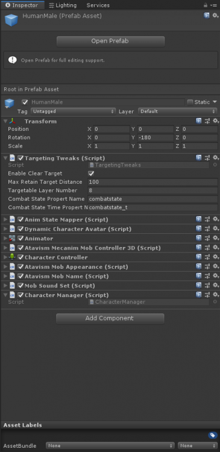Expand Anim State Mapper component

pos(5,219)
